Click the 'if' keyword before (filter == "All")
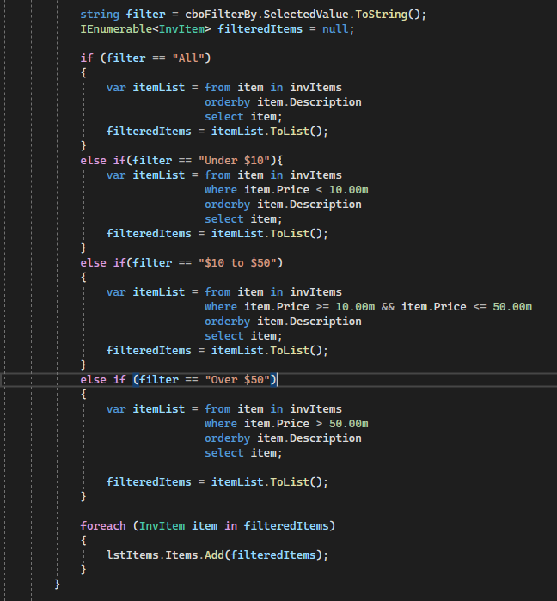This screenshot has width=557, height=601. [x=87, y=58]
